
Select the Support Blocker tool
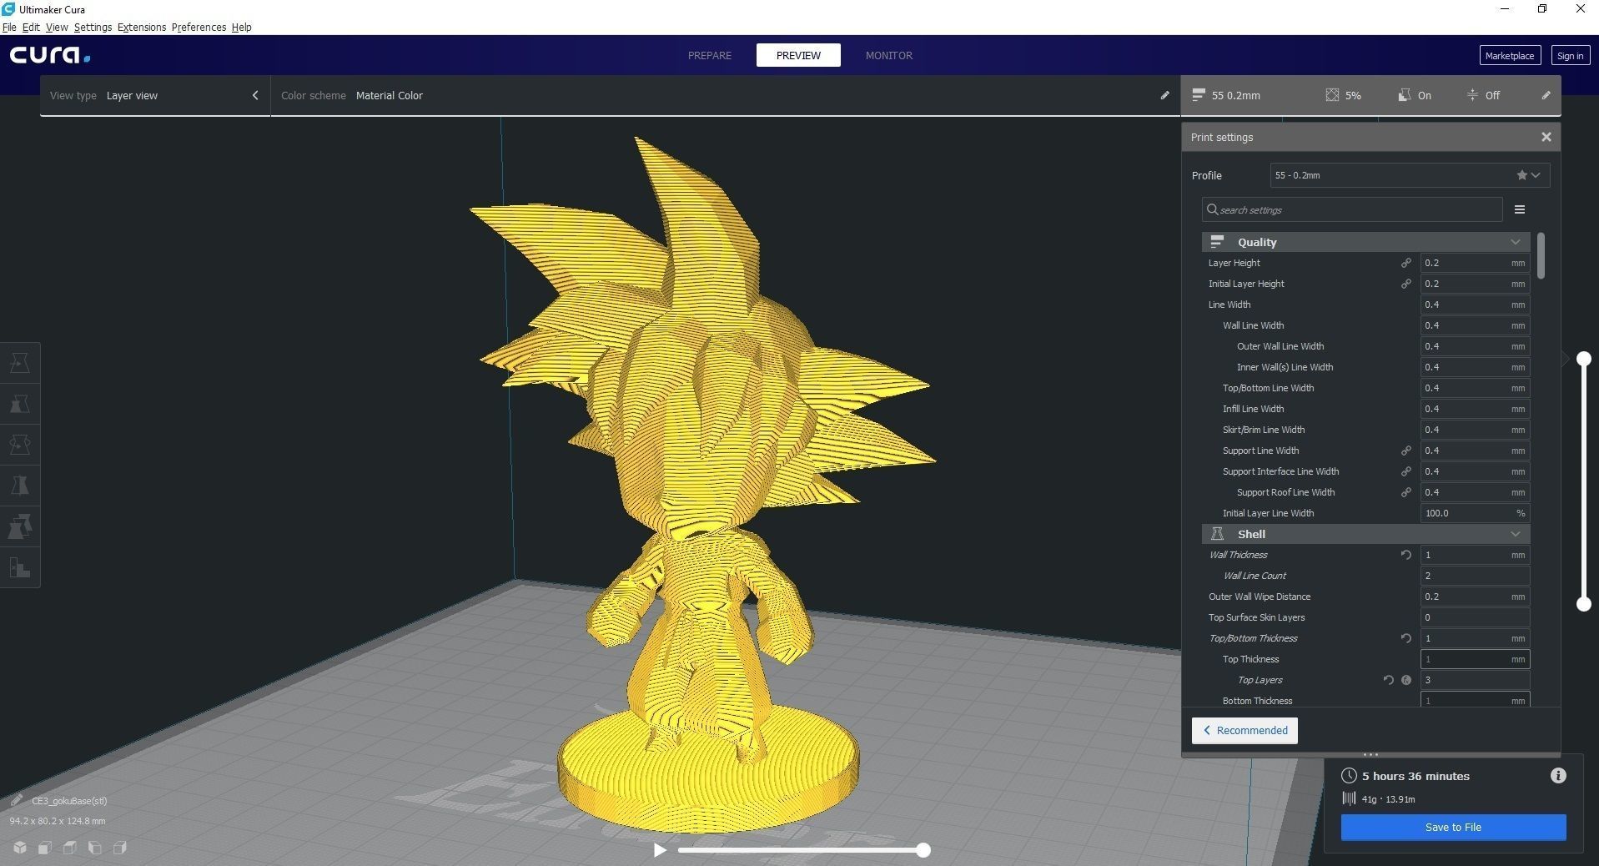click(x=20, y=567)
